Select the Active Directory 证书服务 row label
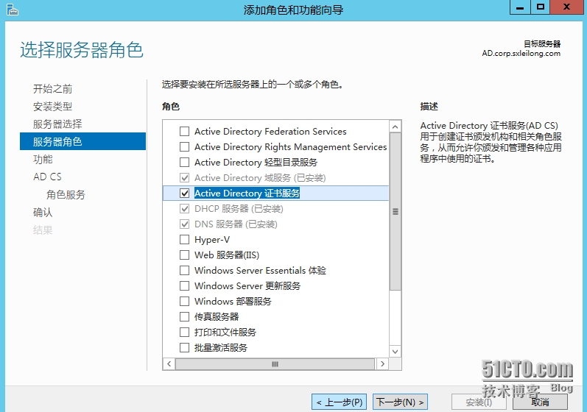The image size is (587, 412). click(x=247, y=193)
